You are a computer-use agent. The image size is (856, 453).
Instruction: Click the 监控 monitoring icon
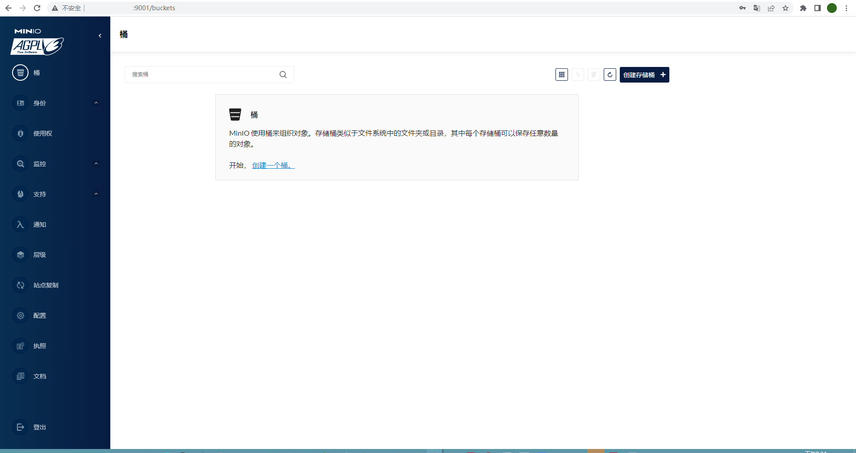[x=20, y=164]
